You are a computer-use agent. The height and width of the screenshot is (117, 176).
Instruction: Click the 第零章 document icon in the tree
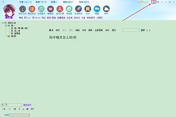[x=12, y=33]
